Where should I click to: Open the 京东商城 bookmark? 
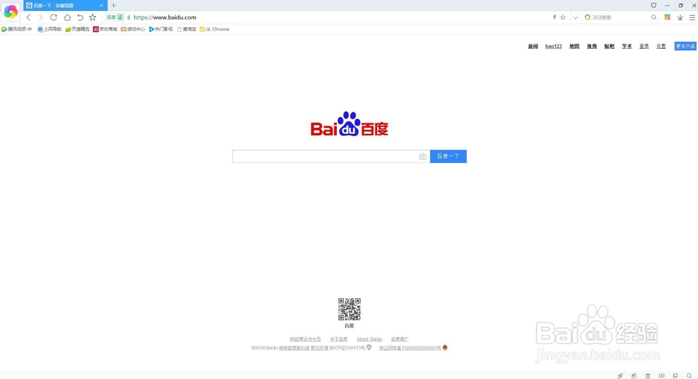[105, 29]
